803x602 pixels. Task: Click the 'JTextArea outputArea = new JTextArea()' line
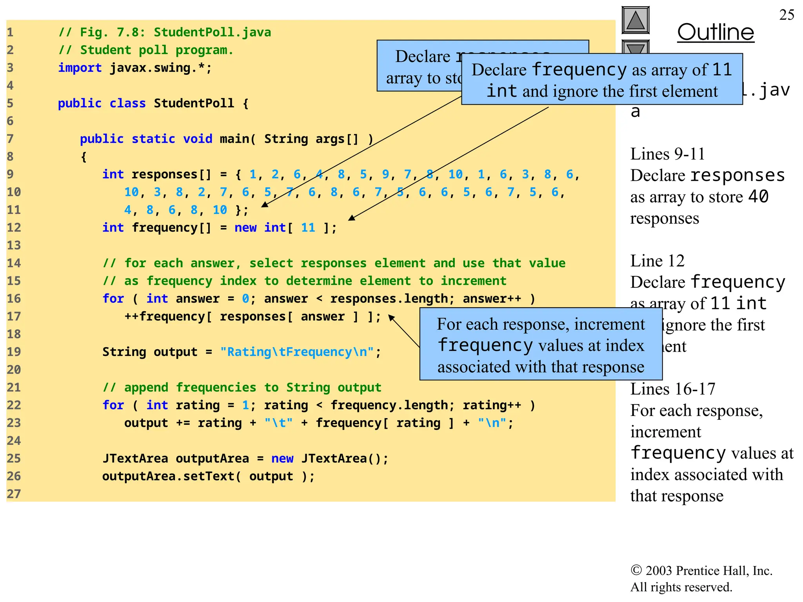tap(245, 459)
